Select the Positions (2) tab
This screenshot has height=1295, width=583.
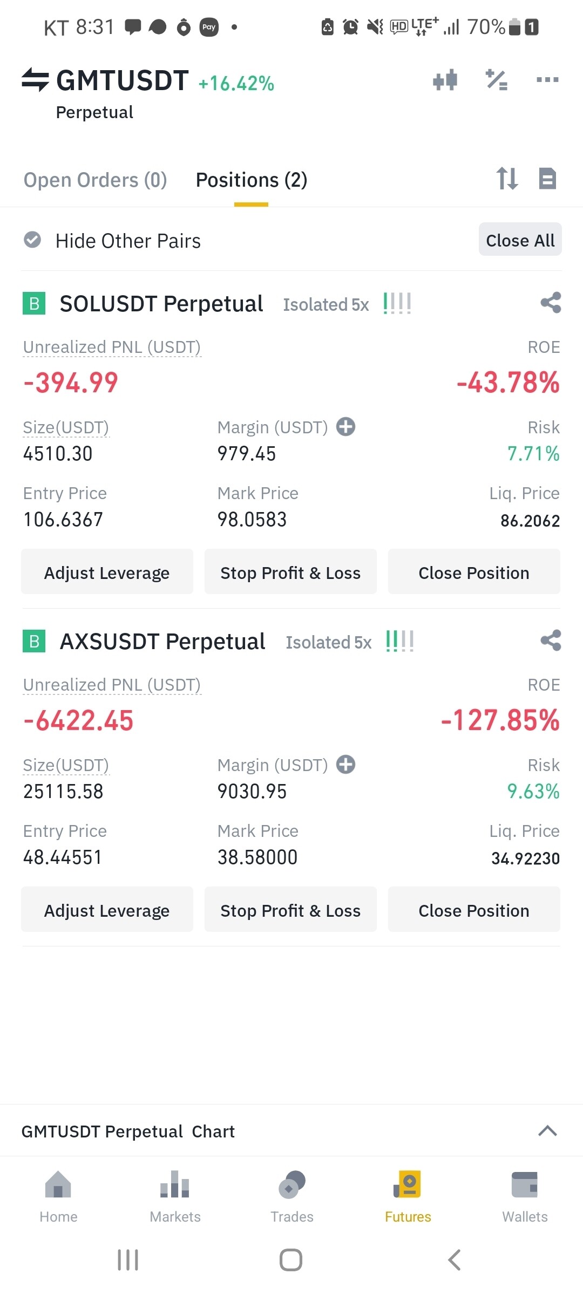click(252, 180)
